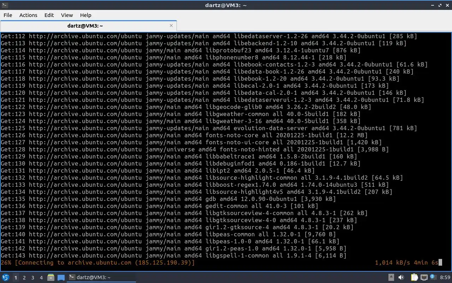Open the clipboard manager tray icon
Viewport: 452px width, 283px height.
414,277
